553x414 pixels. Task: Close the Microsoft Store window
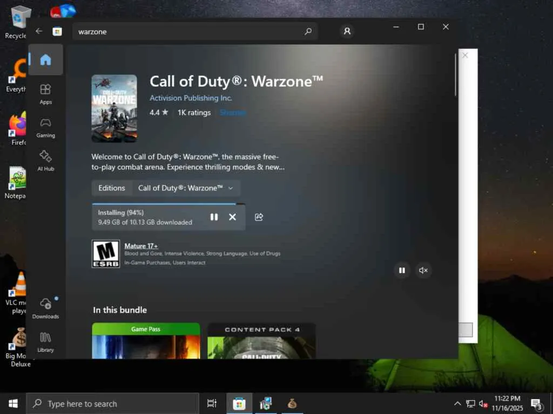coord(446,27)
